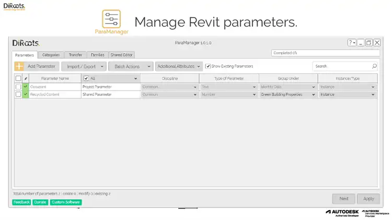Click the pencil edit column icon
392x220 pixels.
pyautogui.click(x=26, y=78)
